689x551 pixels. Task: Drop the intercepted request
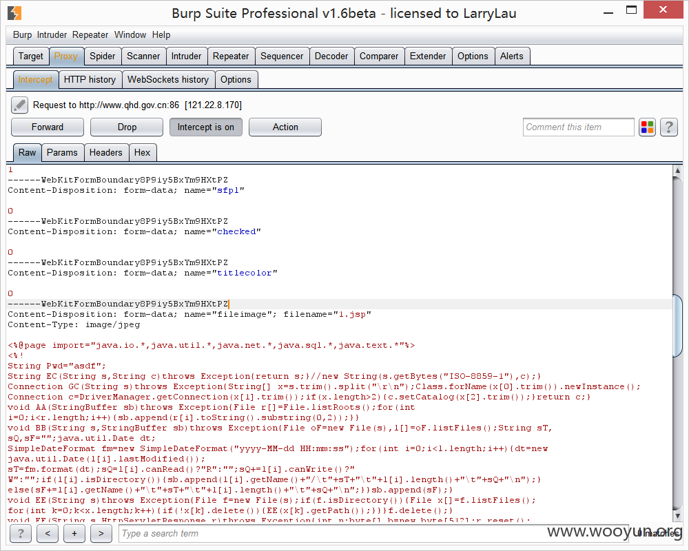pos(127,127)
